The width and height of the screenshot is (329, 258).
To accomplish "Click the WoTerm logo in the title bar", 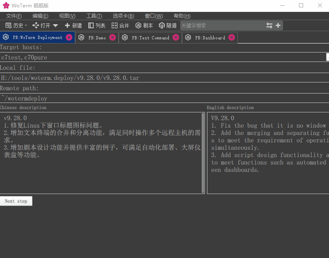I will (6, 6).
